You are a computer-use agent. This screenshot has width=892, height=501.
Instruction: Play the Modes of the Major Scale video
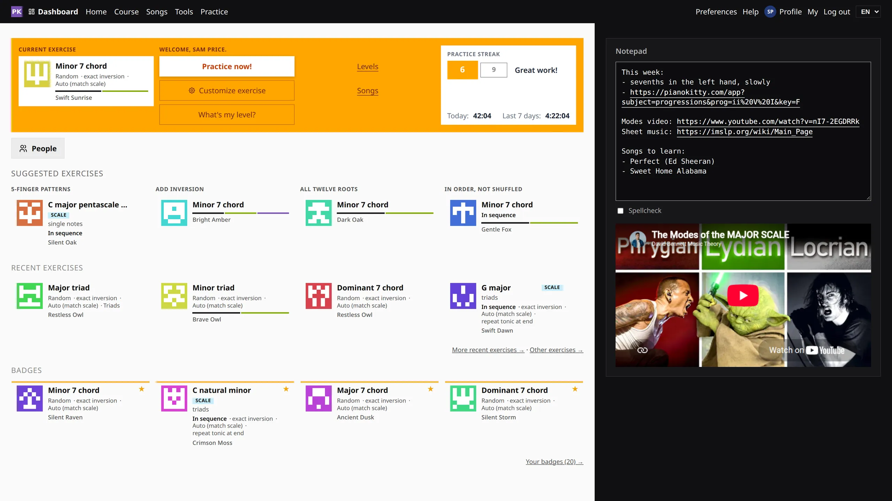coord(743,295)
